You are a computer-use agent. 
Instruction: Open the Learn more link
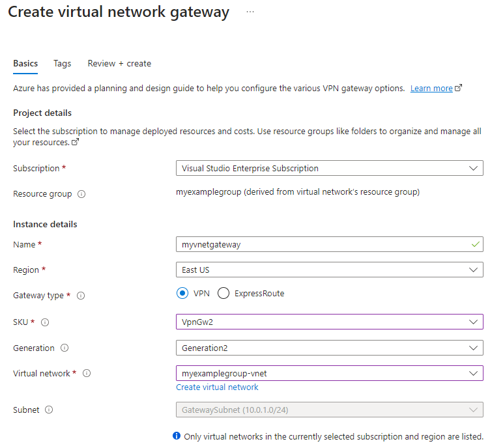point(431,89)
